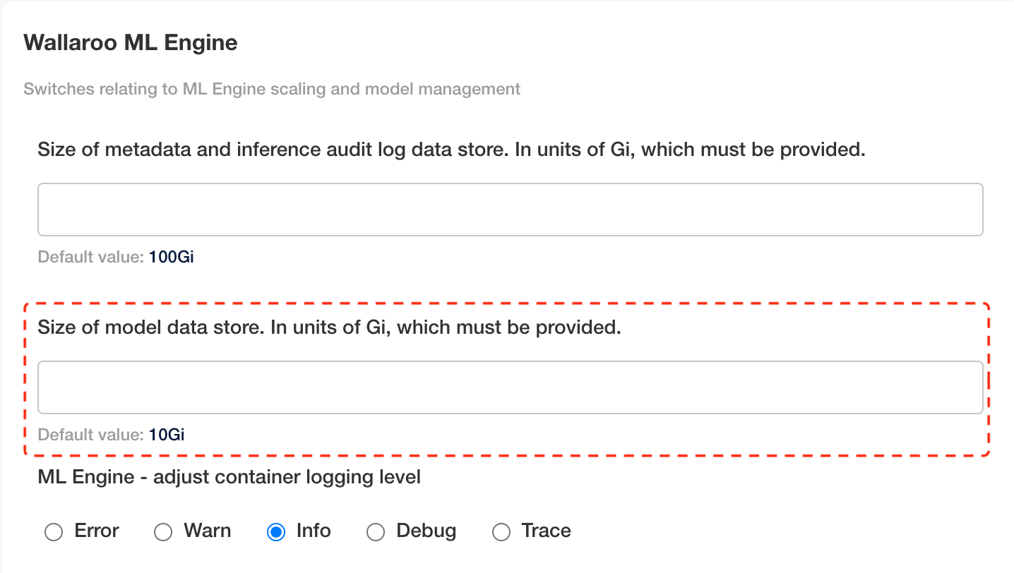Select the Warn logging level radio button
The height and width of the screenshot is (573, 1014).
click(x=163, y=532)
